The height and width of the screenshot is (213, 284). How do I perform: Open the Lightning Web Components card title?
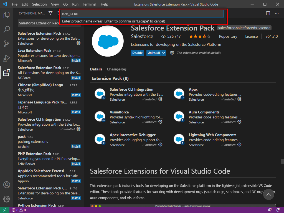pos(212,135)
